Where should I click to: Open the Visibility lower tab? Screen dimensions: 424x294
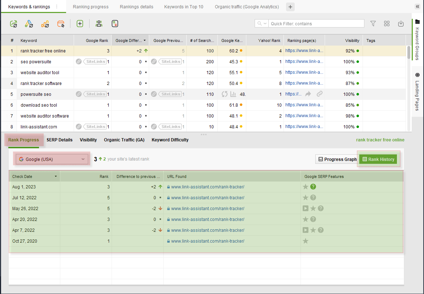tap(88, 140)
